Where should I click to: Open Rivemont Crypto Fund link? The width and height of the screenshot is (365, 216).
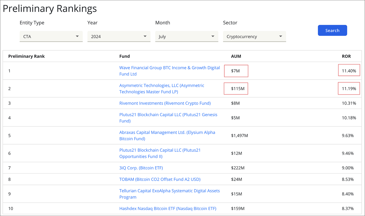165,103
